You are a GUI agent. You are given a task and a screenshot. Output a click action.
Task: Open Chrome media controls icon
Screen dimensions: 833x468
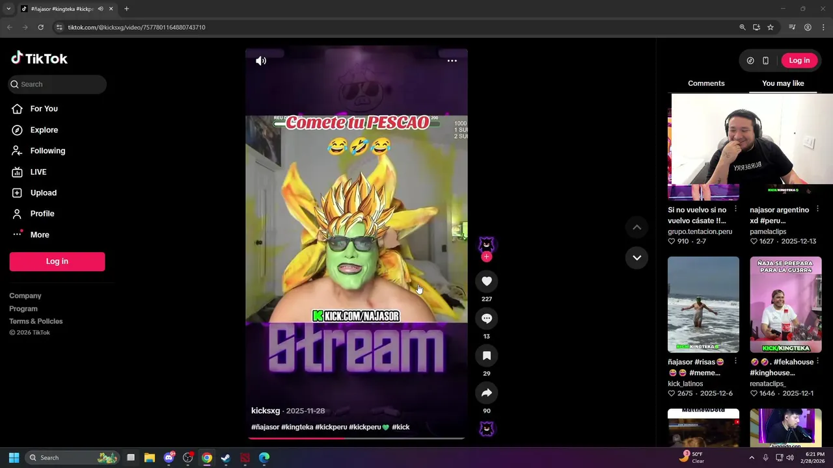pyautogui.click(x=792, y=27)
